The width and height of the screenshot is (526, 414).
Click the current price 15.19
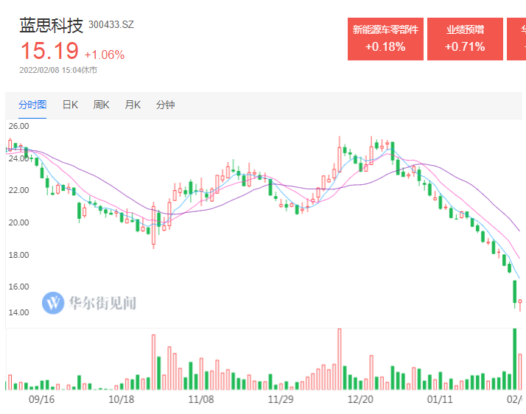click(x=49, y=52)
